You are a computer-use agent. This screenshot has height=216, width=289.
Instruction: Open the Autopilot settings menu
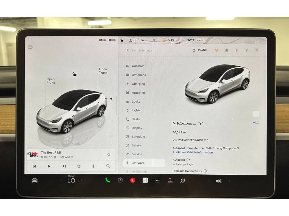tap(136, 93)
